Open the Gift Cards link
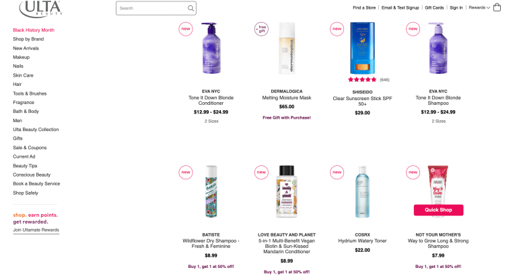This screenshot has height=278, width=517. (434, 7)
